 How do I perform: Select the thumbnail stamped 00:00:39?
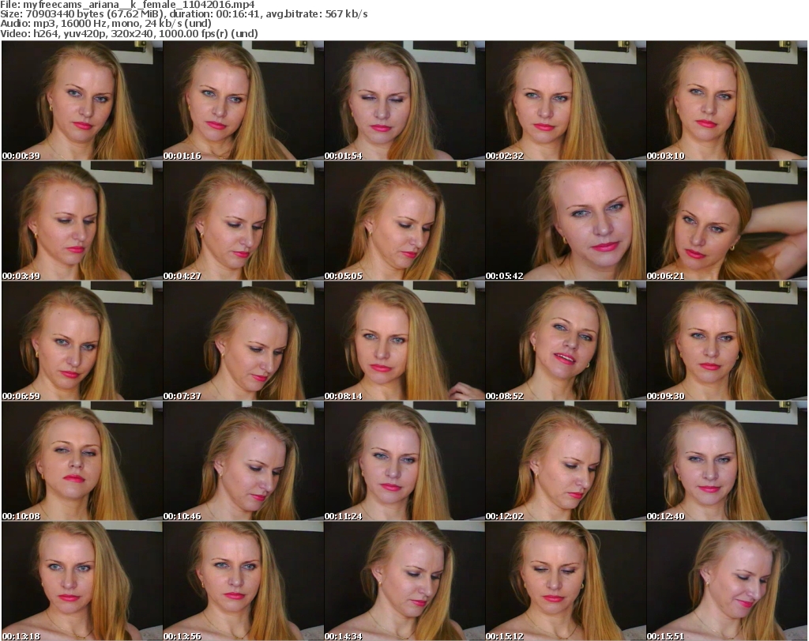click(x=82, y=100)
